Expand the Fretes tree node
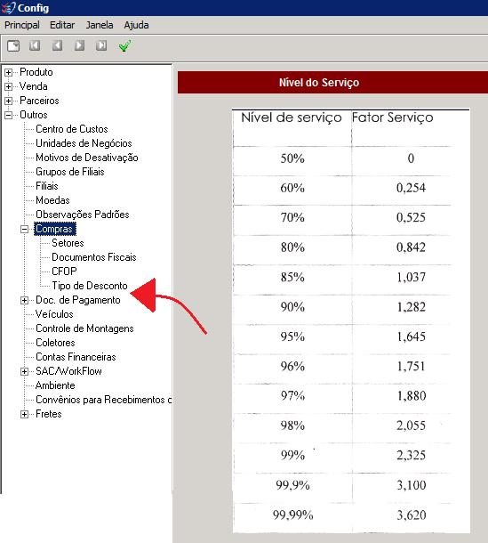Screen dimensions: 488x543 click(x=24, y=414)
